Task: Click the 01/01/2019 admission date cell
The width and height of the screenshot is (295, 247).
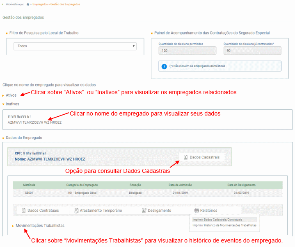Action: click(x=180, y=193)
